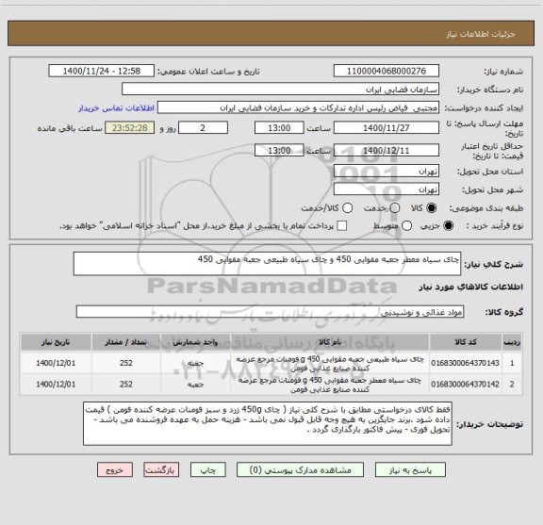This screenshot has height=525, width=543.
Task: Click the price validity date 1400/12/11
Action: pos(387,150)
